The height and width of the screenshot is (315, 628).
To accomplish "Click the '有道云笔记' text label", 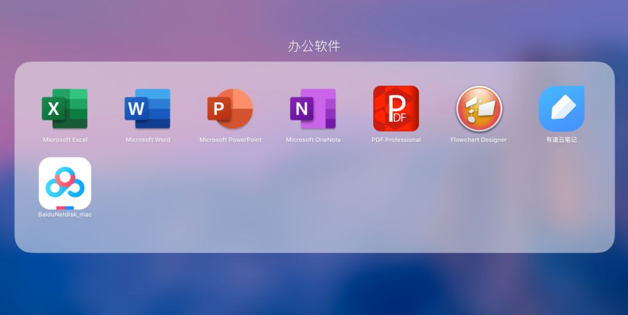I will (x=562, y=140).
